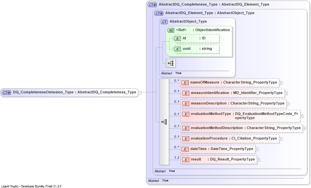Click the A icon of uuid attribute
This screenshot has width=311, height=188.
177,49
